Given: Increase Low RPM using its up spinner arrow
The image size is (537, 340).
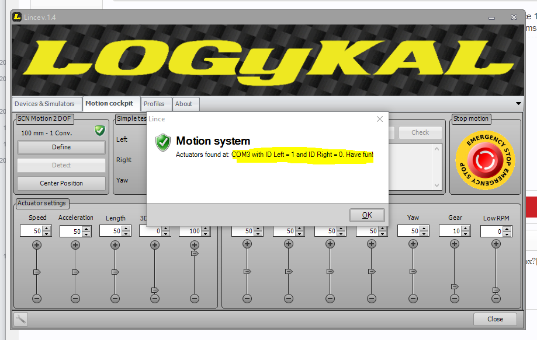Looking at the screenshot, I should [x=507, y=229].
